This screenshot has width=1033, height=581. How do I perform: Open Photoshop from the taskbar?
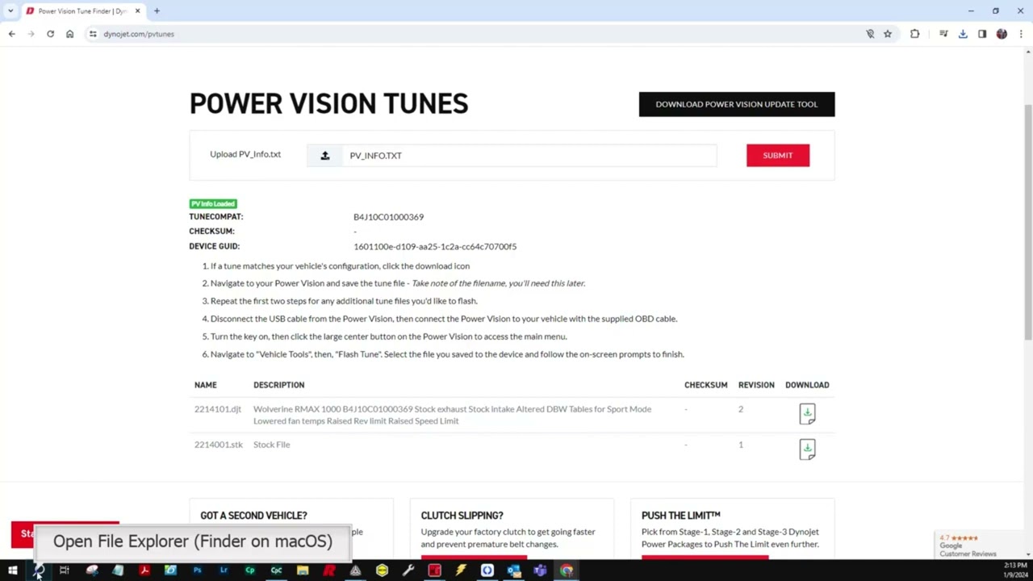click(x=197, y=571)
